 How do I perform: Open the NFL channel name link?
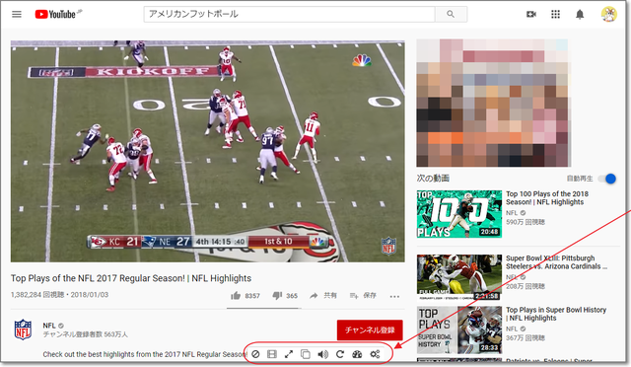click(49, 326)
